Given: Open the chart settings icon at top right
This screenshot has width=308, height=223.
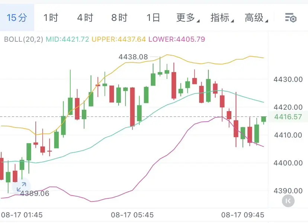Looking at the screenshot, I should tap(291, 18).
